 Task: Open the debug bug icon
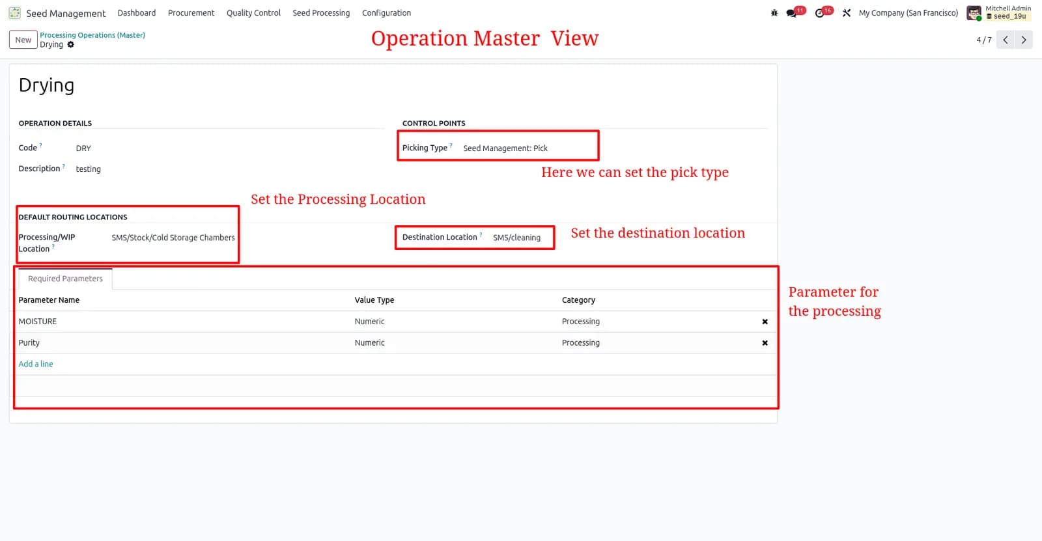774,13
